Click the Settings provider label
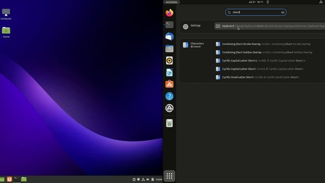This screenshot has height=183, width=325. click(196, 25)
